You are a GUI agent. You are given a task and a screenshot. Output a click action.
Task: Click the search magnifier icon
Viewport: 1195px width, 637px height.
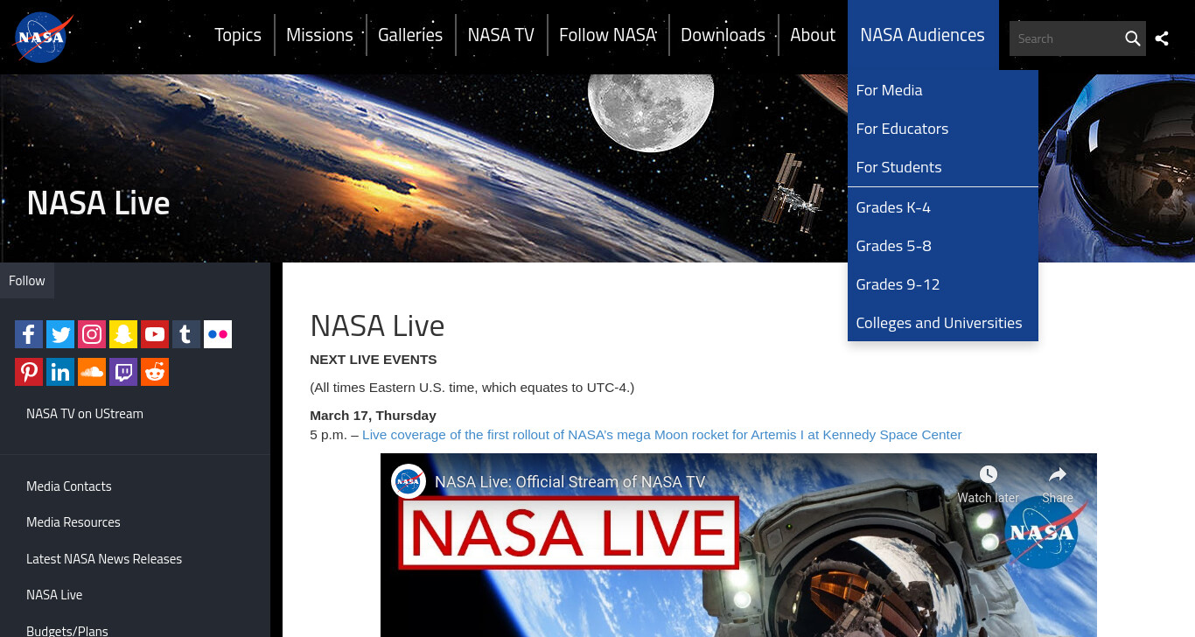(x=1132, y=38)
